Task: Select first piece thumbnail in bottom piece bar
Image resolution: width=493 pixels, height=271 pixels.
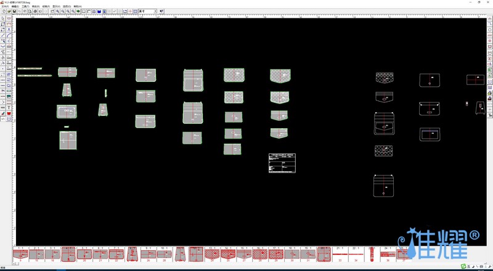Action: (x=20, y=254)
